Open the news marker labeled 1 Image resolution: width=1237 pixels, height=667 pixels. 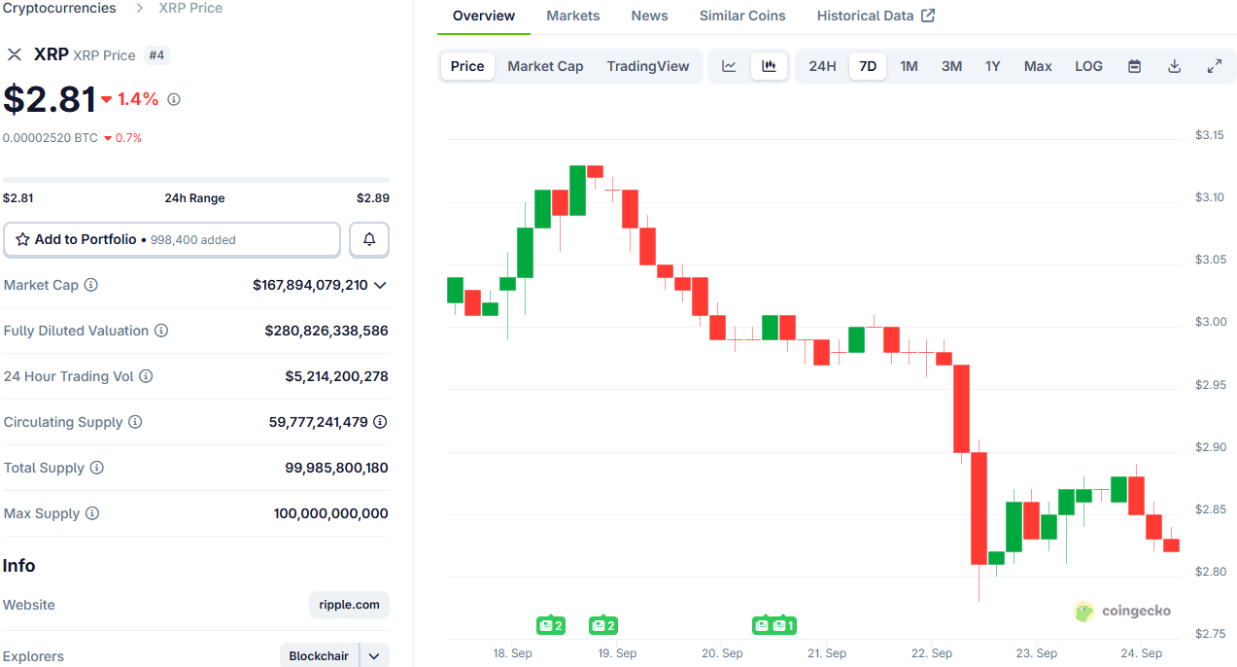(x=784, y=625)
